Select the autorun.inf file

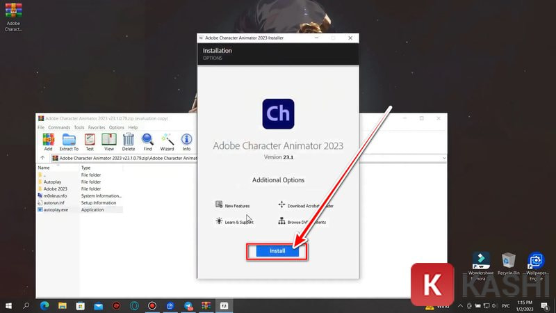tap(80, 202)
